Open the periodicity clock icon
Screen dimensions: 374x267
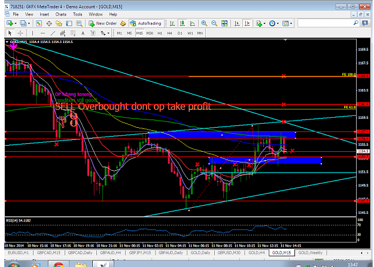[x=272, y=23]
